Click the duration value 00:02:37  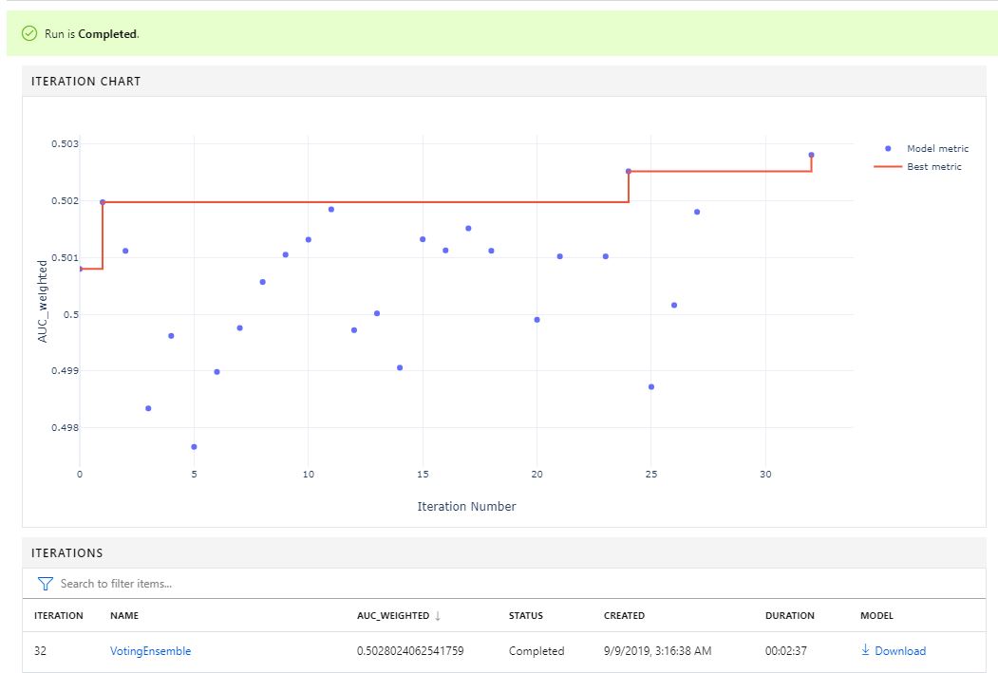pyautogui.click(x=786, y=651)
